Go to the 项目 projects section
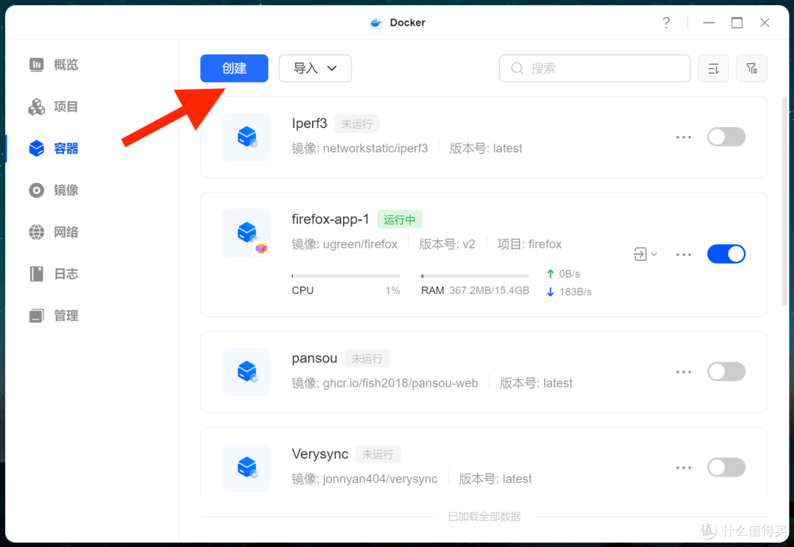794x547 pixels. pyautogui.click(x=54, y=107)
